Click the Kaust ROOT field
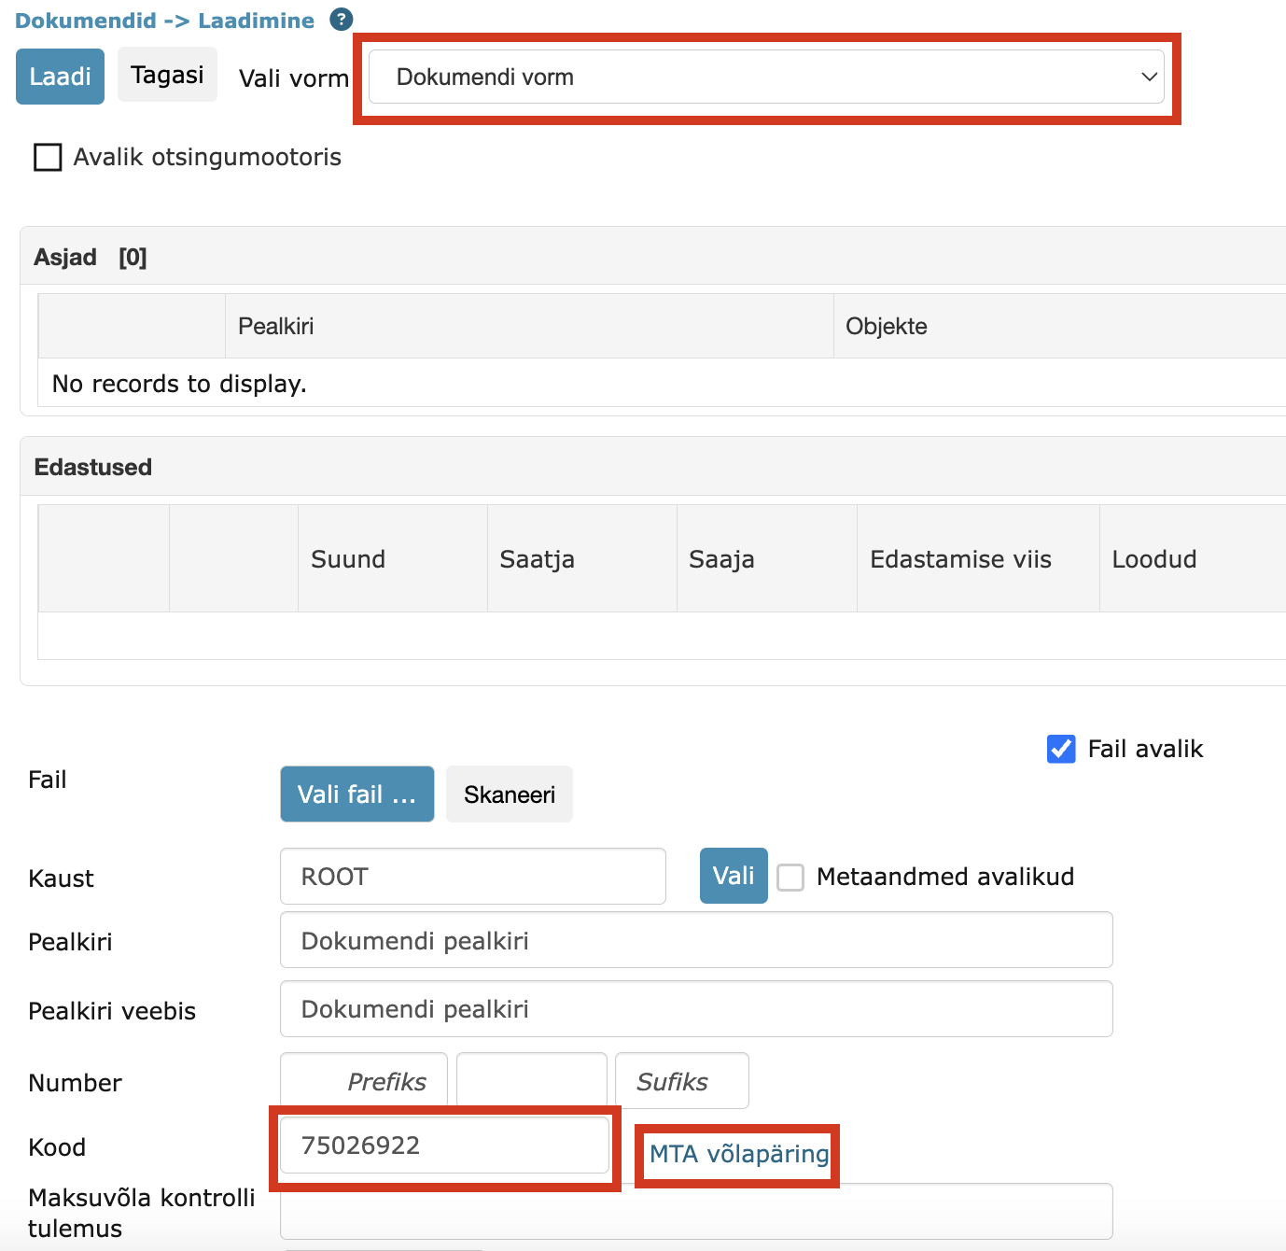The width and height of the screenshot is (1286, 1251). click(x=472, y=877)
